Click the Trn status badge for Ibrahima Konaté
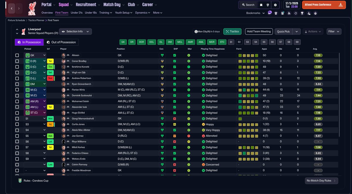The width and height of the screenshot is (352, 194). [50, 67]
